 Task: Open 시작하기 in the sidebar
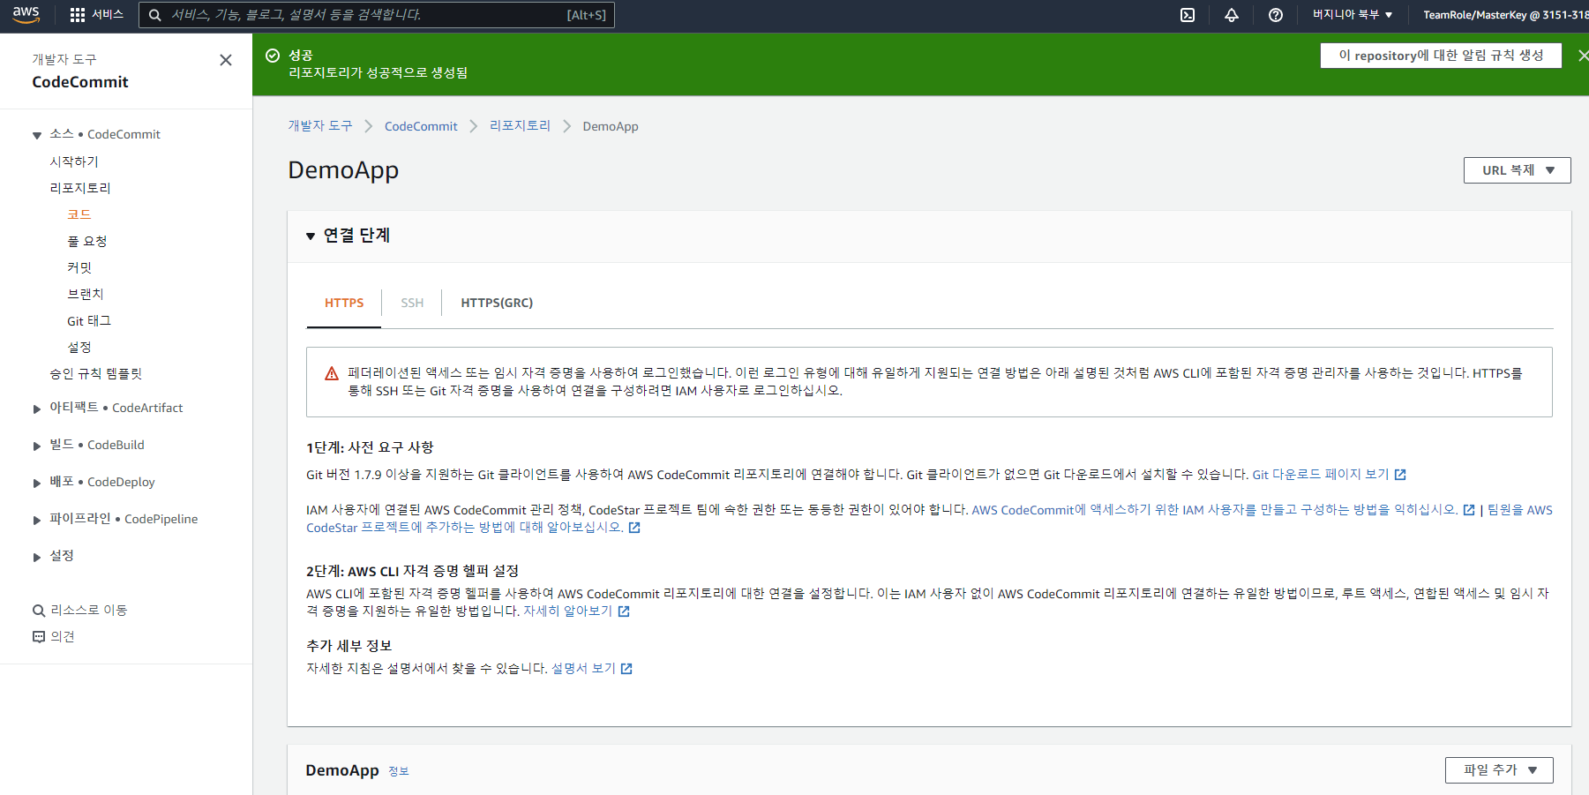coord(74,161)
